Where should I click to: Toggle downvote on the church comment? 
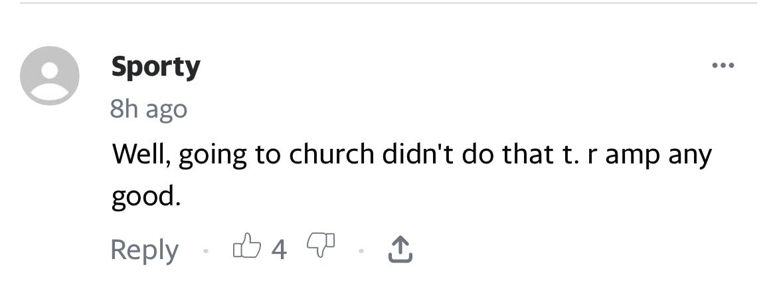point(321,245)
